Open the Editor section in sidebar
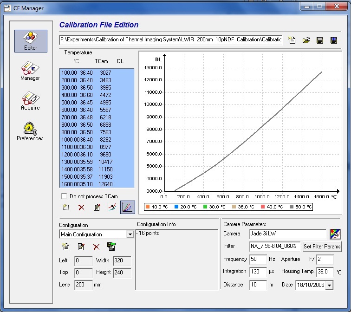Viewport: 351px width, 312px height. point(30,41)
